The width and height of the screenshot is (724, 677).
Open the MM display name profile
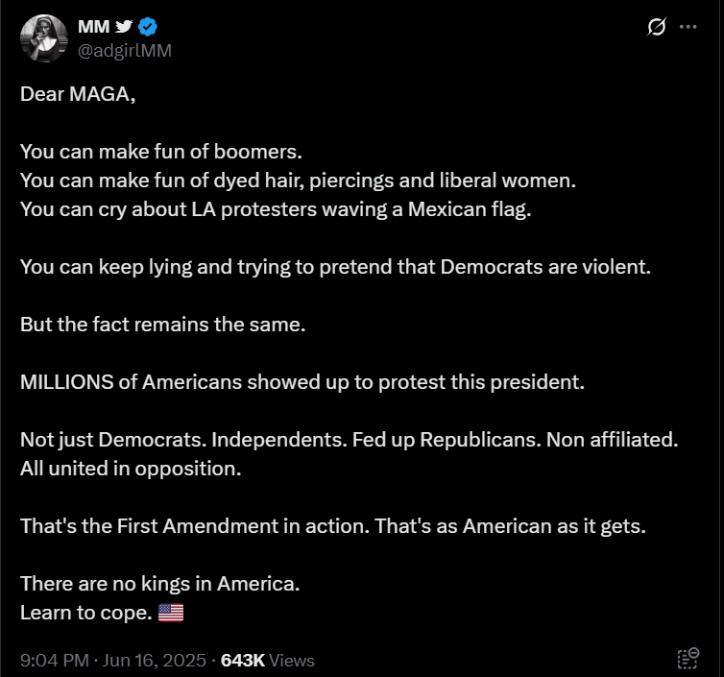(94, 26)
